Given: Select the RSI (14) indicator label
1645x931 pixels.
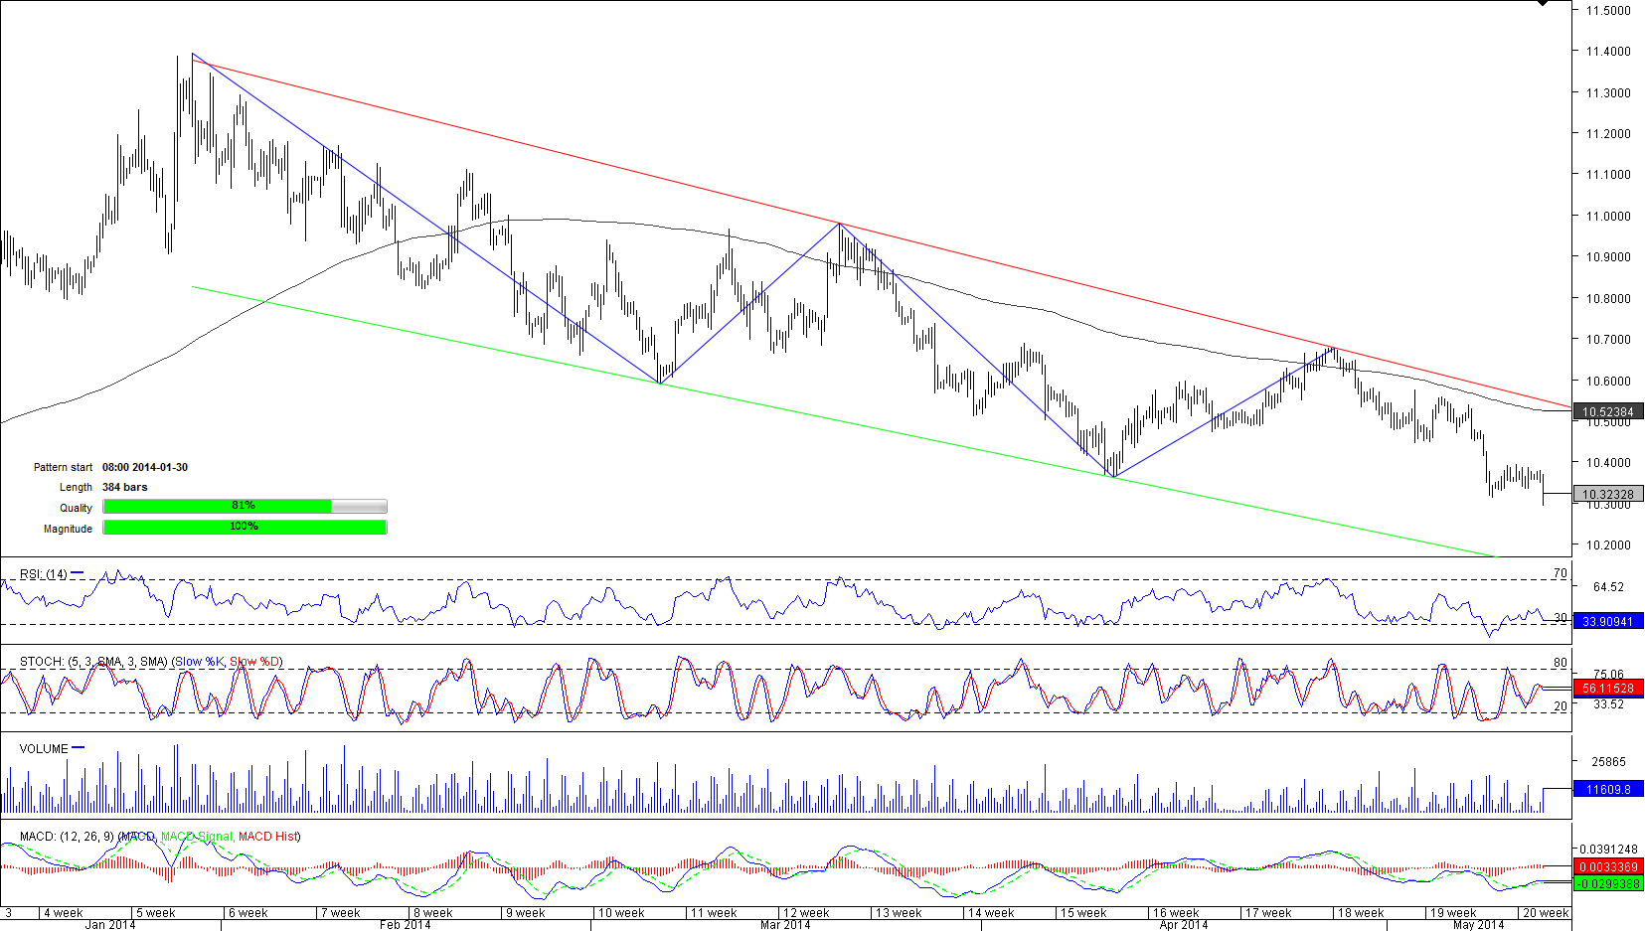Looking at the screenshot, I should click(x=44, y=574).
